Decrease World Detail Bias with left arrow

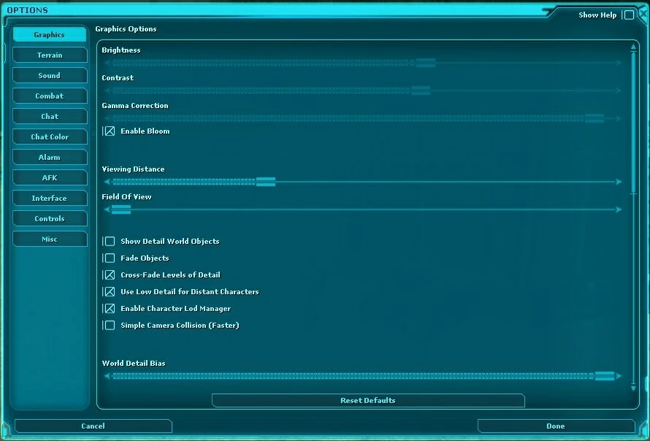[107, 376]
